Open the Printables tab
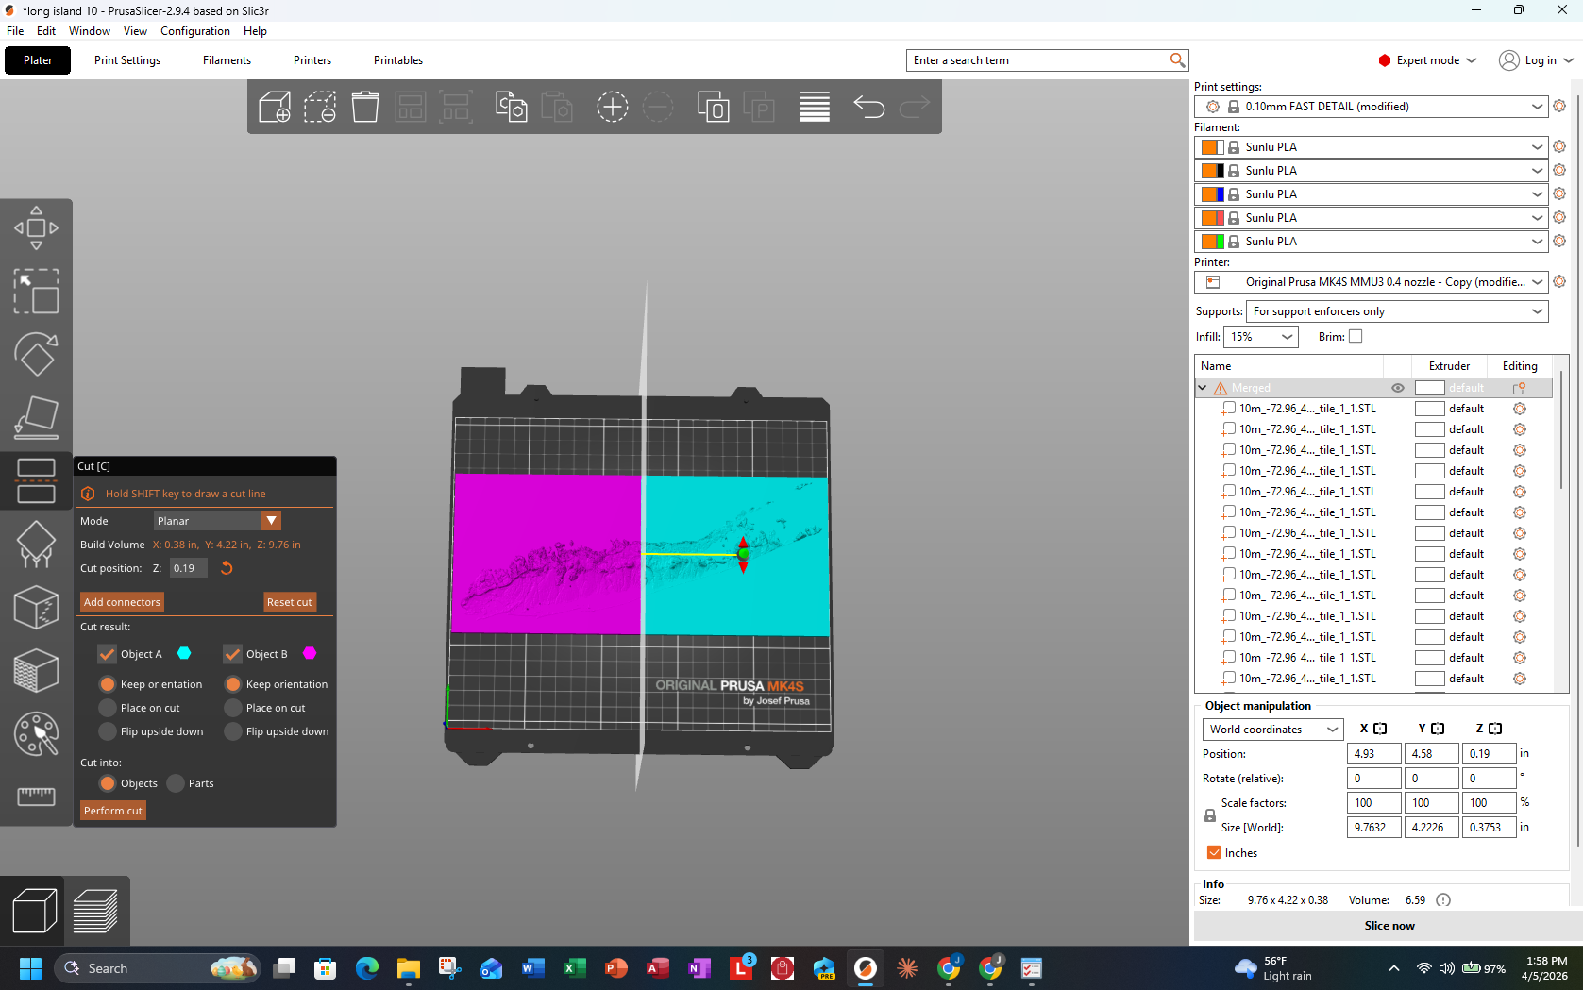1583x990 pixels. (398, 60)
